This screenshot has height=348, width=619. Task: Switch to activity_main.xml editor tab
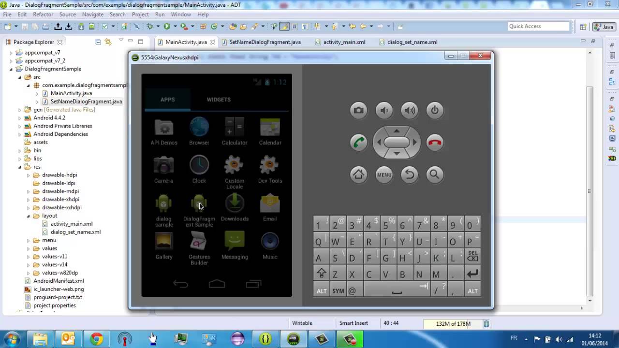[344, 42]
